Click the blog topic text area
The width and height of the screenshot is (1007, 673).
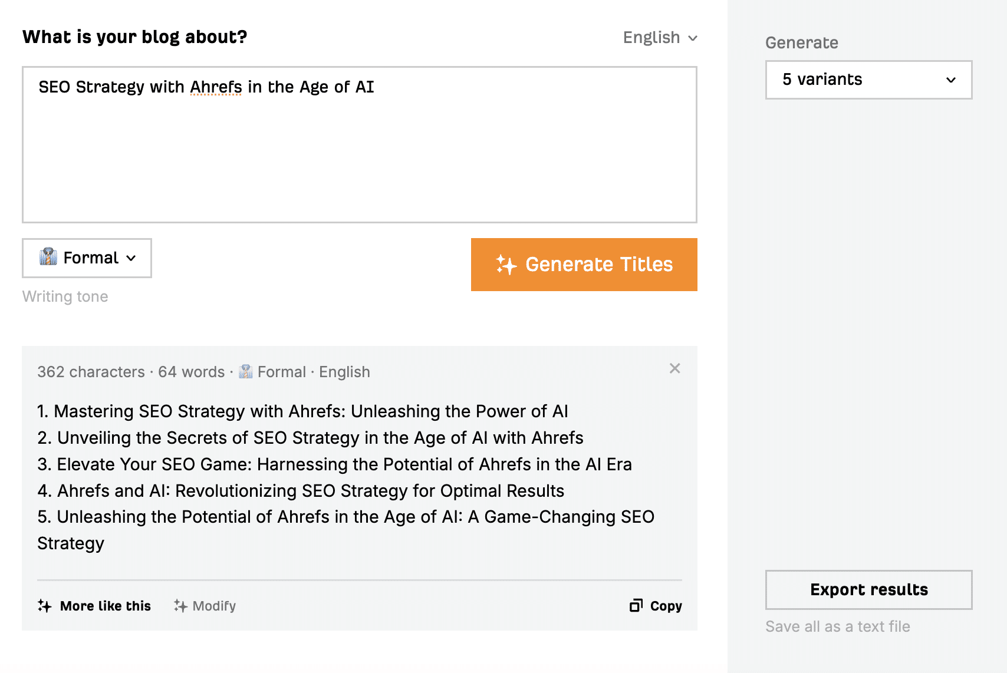click(x=360, y=145)
